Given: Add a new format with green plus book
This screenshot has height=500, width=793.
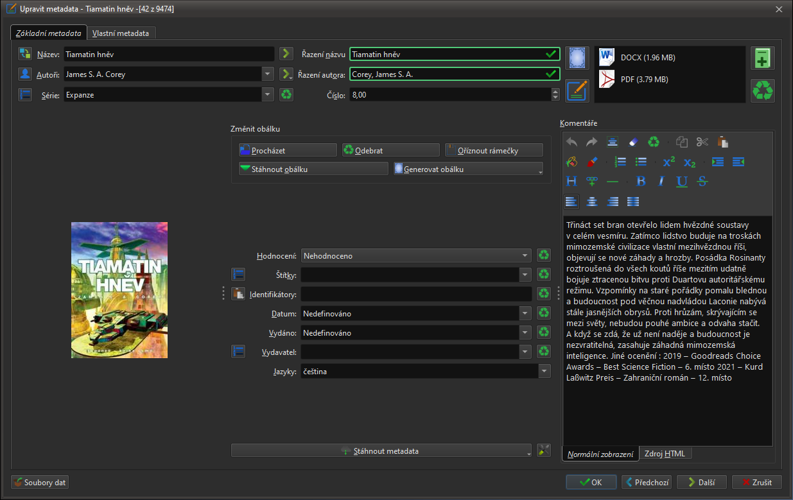Looking at the screenshot, I should [763, 58].
